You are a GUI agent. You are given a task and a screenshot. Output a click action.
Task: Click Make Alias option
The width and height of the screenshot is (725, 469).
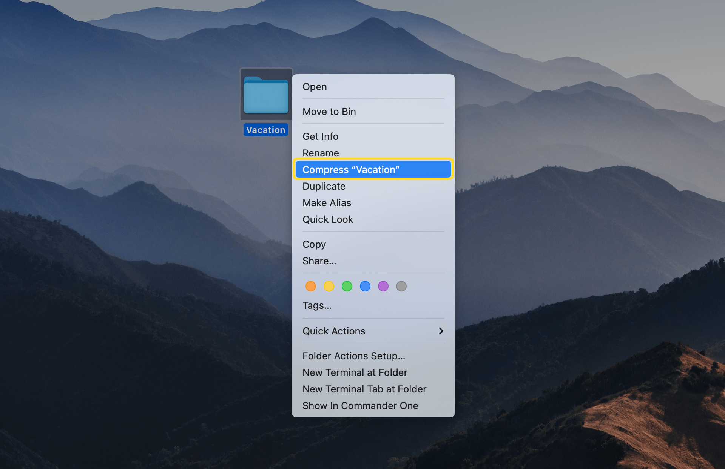coord(328,202)
